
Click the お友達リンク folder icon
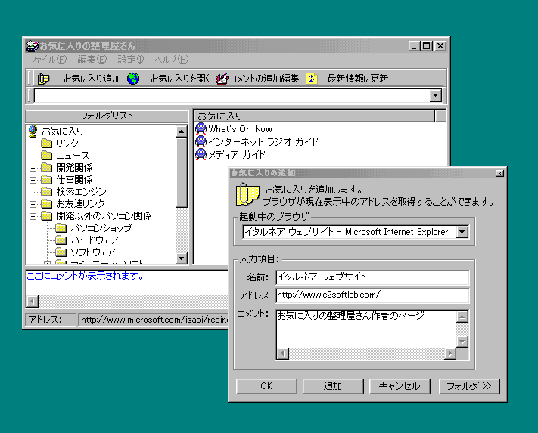tap(46, 204)
